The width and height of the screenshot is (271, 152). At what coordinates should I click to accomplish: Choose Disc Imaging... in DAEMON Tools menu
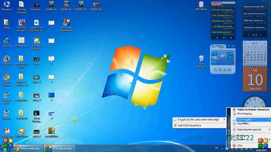251,114
